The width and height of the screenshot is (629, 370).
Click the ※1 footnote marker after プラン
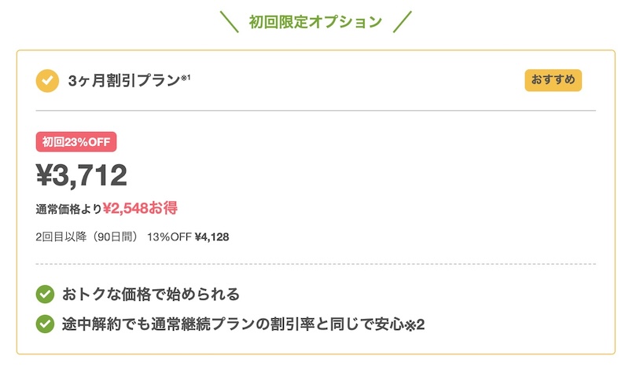click(x=186, y=77)
